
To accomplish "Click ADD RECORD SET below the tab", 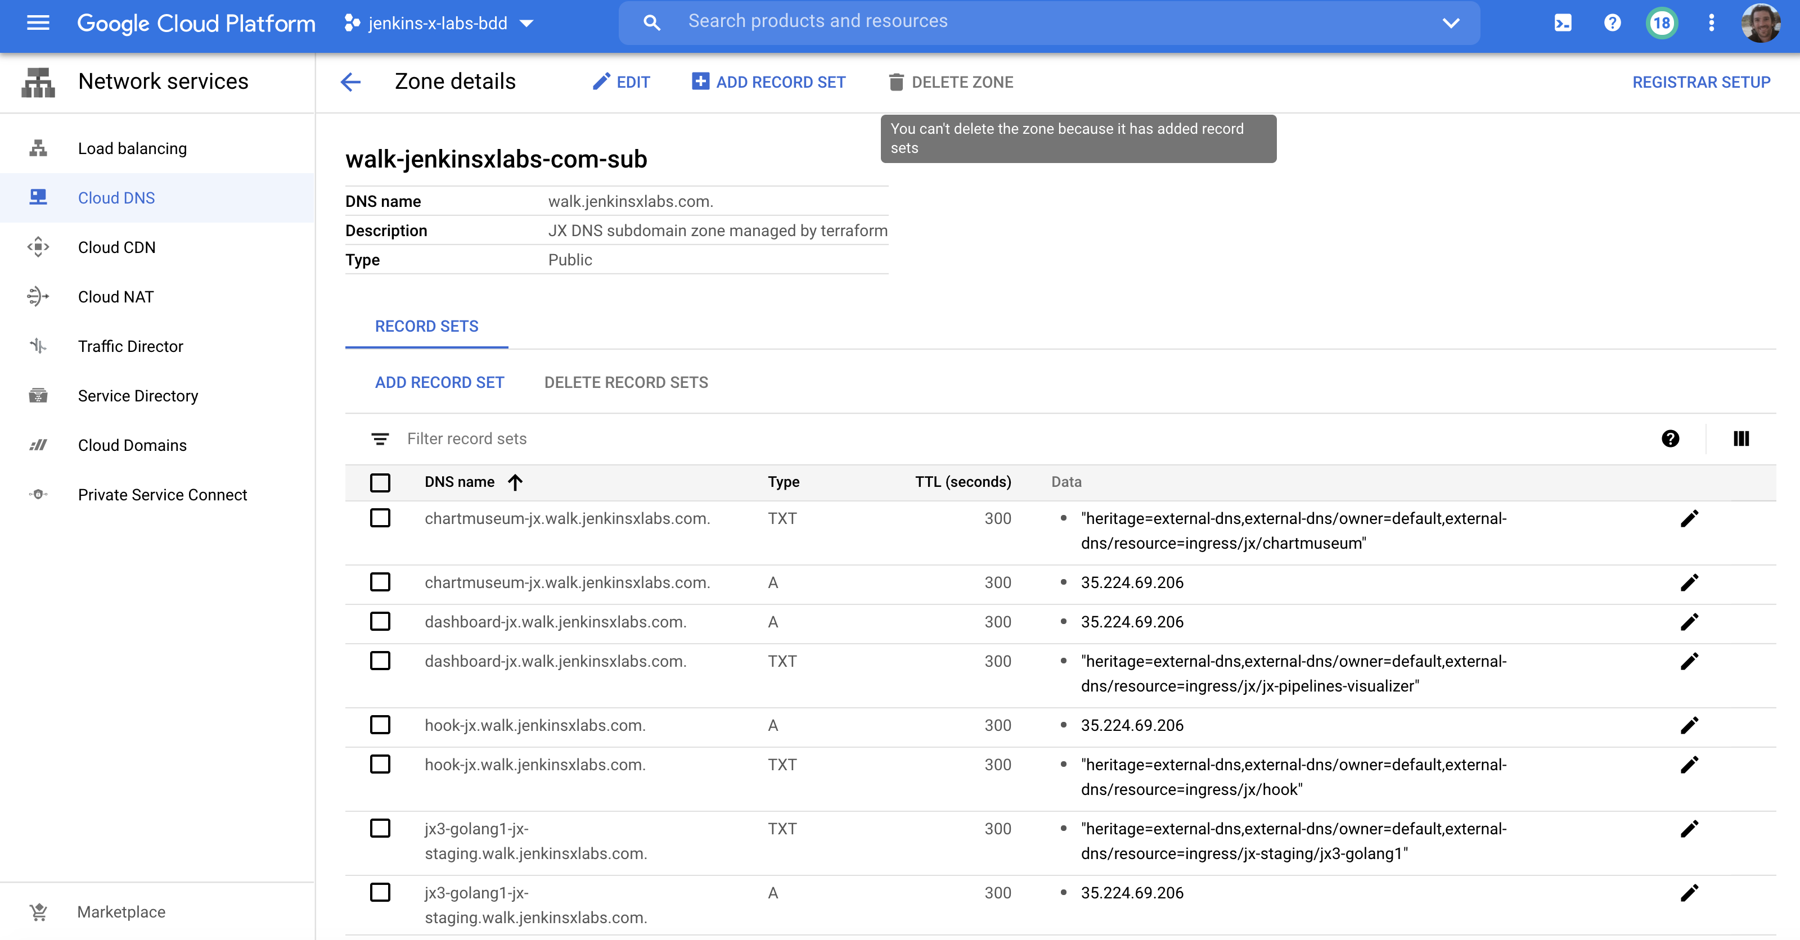I will click(x=439, y=383).
